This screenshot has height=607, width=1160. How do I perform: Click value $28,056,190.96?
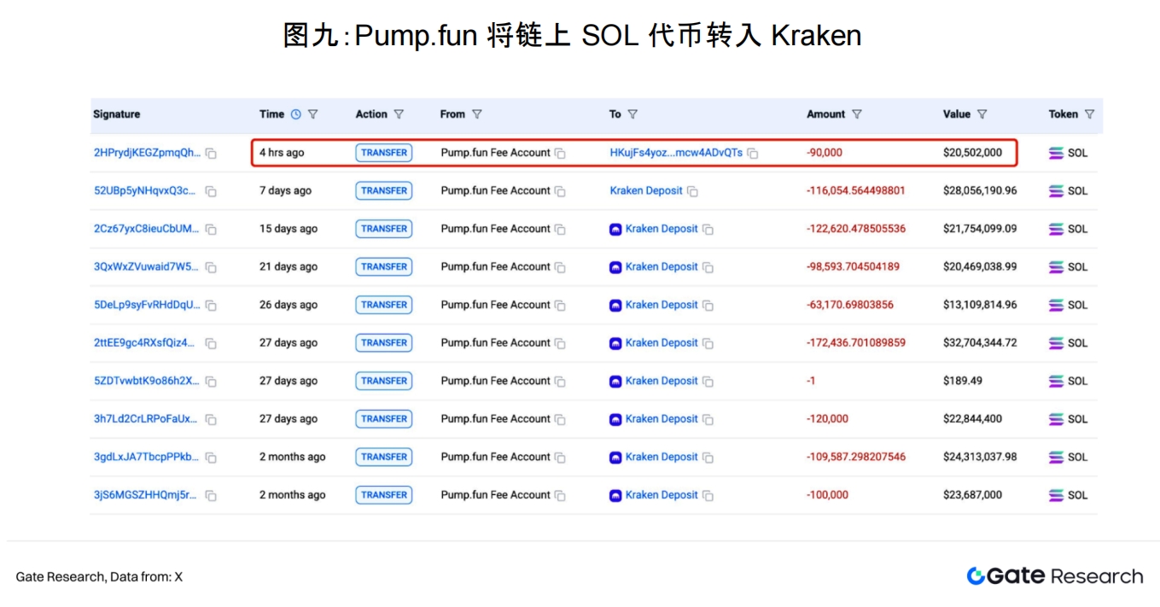980,190
